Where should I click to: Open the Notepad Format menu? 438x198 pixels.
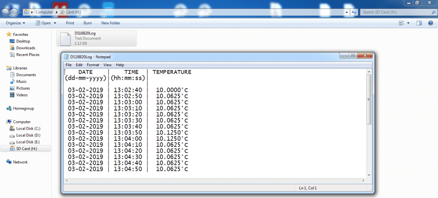click(93, 65)
